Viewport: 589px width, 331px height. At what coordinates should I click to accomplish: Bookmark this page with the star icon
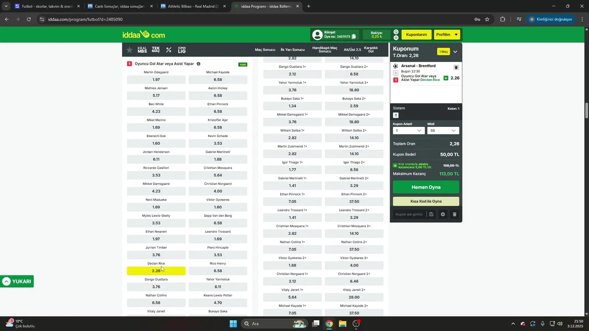(x=487, y=19)
